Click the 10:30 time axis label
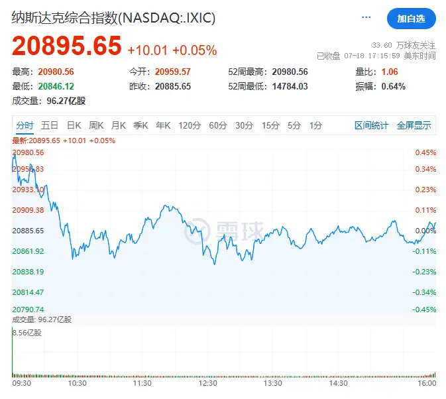The width and height of the screenshot is (446, 399). coord(78,383)
